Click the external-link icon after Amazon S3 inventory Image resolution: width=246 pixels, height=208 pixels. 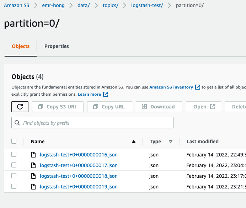tap(198, 87)
